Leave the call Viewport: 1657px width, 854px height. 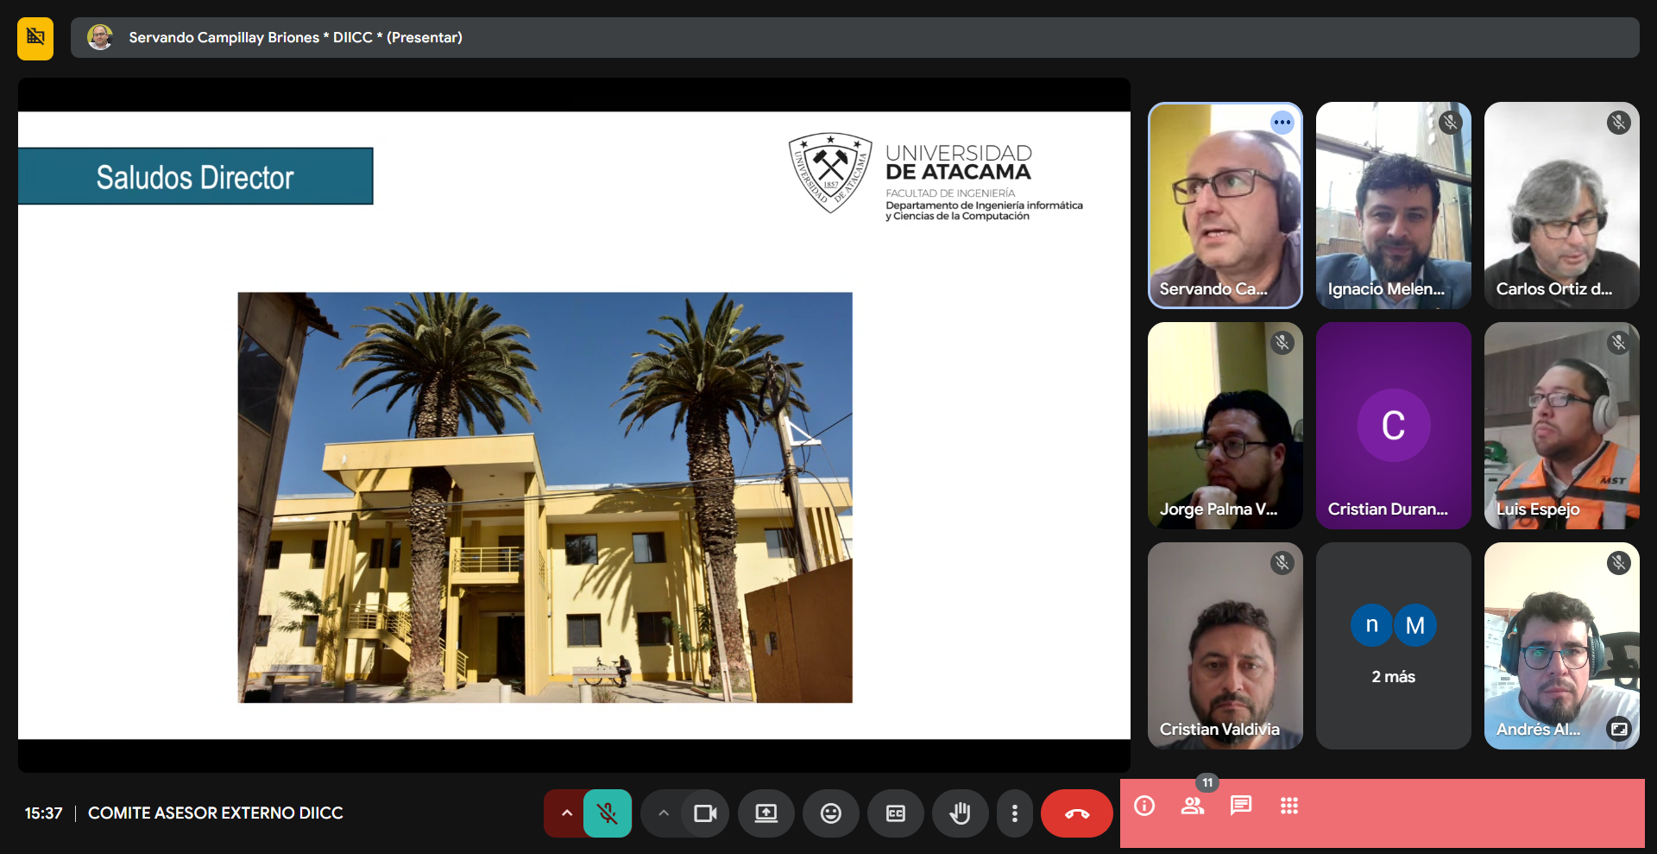coord(1076,813)
